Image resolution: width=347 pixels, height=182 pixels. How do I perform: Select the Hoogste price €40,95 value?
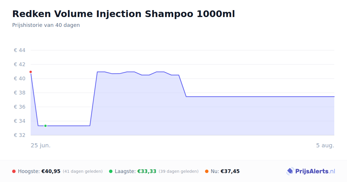point(51,171)
